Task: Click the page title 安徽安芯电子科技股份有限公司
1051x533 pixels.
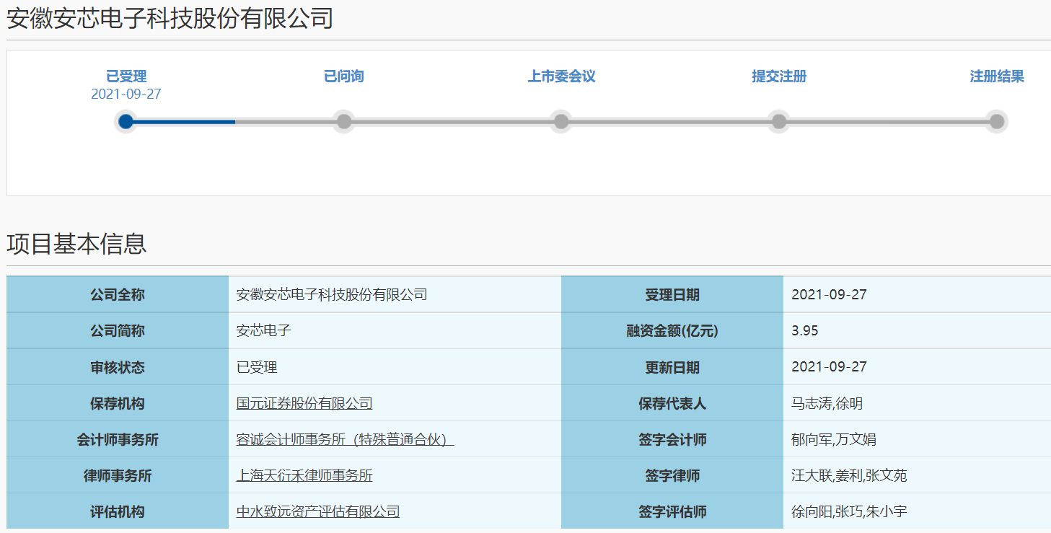Action: (170, 18)
